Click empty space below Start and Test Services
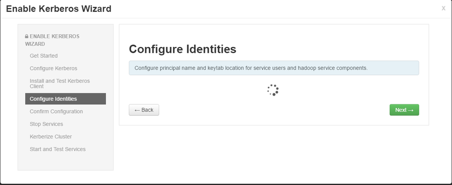 [x=65, y=162]
